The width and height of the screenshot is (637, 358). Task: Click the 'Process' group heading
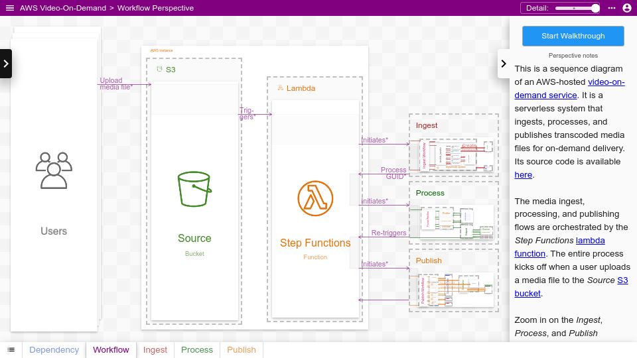click(x=430, y=193)
